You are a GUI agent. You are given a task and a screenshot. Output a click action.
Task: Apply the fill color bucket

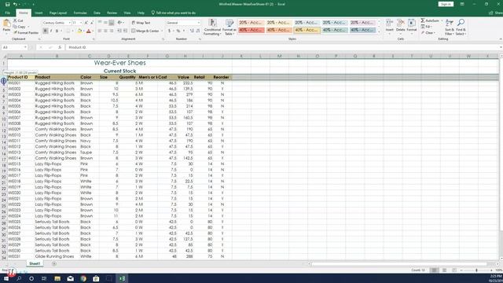click(79, 31)
